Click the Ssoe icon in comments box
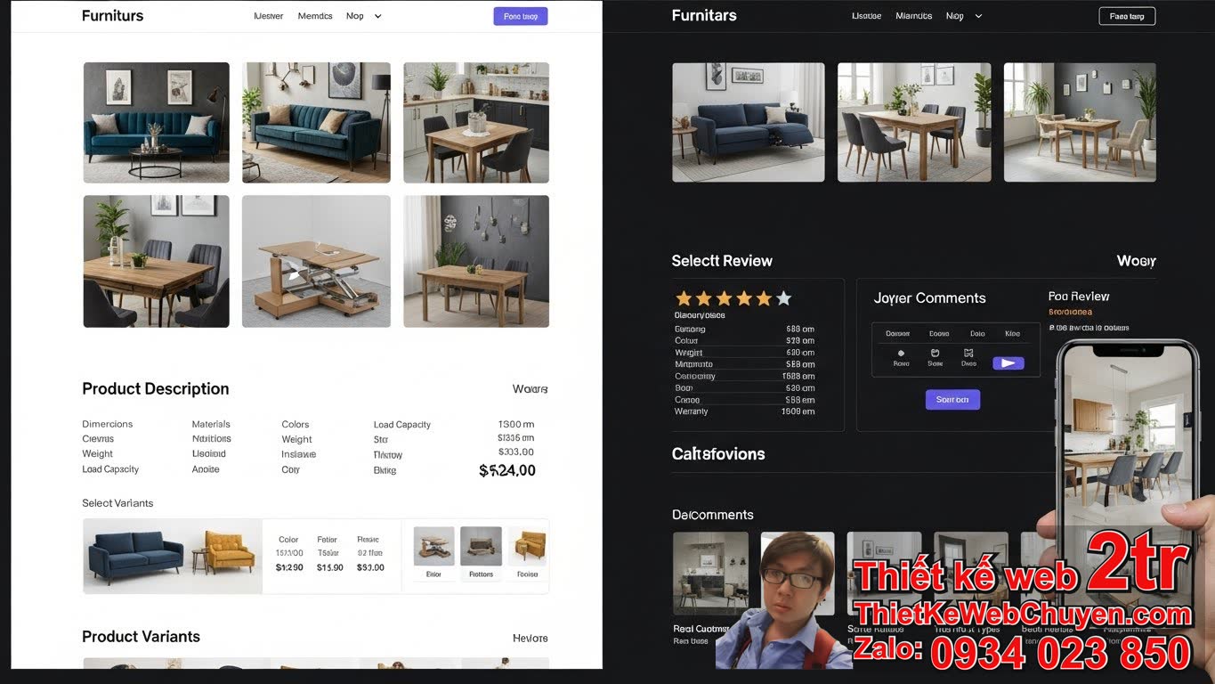 coord(936,353)
